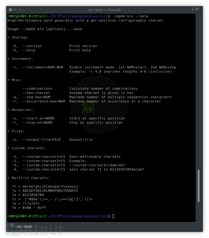Click the terminal prompt icon in bash tab
Viewport: 209px width, 238px height.
(12, 226)
